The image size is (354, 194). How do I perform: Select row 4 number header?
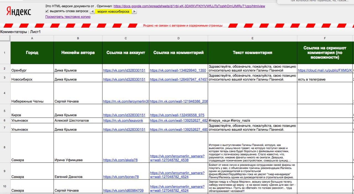click(x=5, y=93)
